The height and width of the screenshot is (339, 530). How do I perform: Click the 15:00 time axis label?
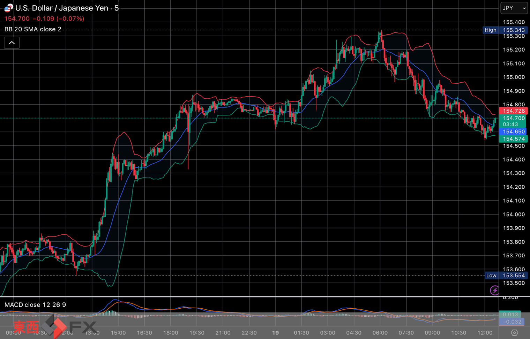[x=118, y=333]
